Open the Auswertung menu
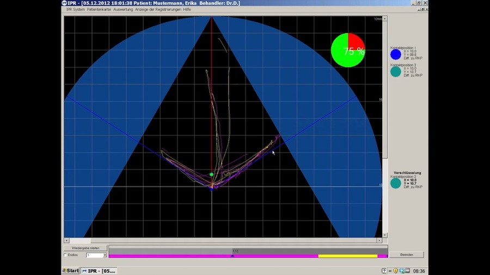This screenshot has height=275, width=490. 127,10
